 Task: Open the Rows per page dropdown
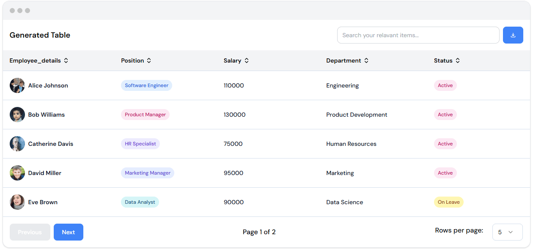[x=507, y=232]
